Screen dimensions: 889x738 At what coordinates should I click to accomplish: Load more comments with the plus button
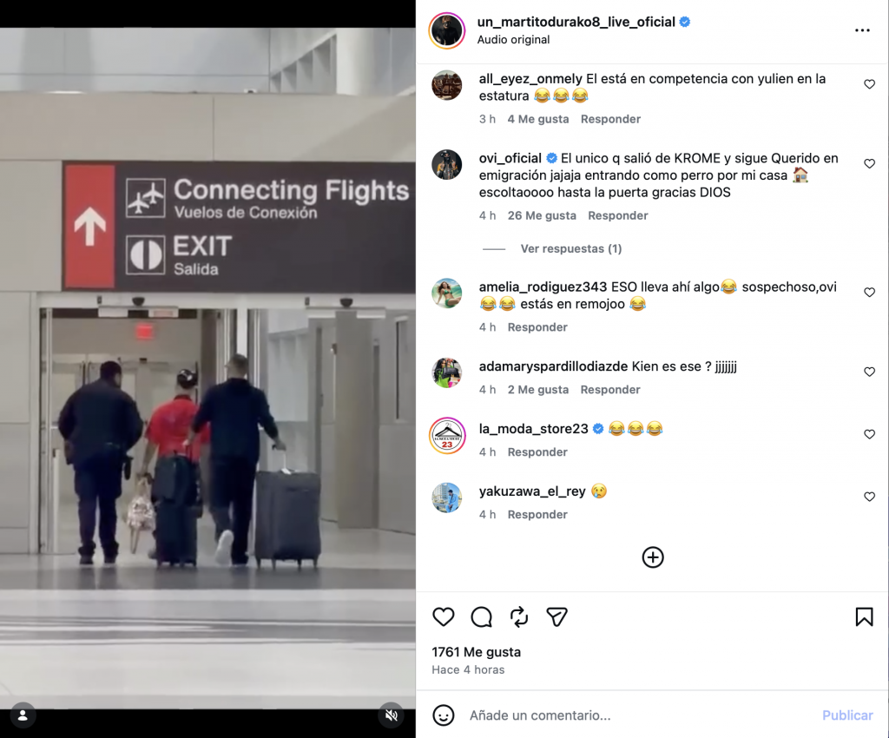tap(653, 557)
